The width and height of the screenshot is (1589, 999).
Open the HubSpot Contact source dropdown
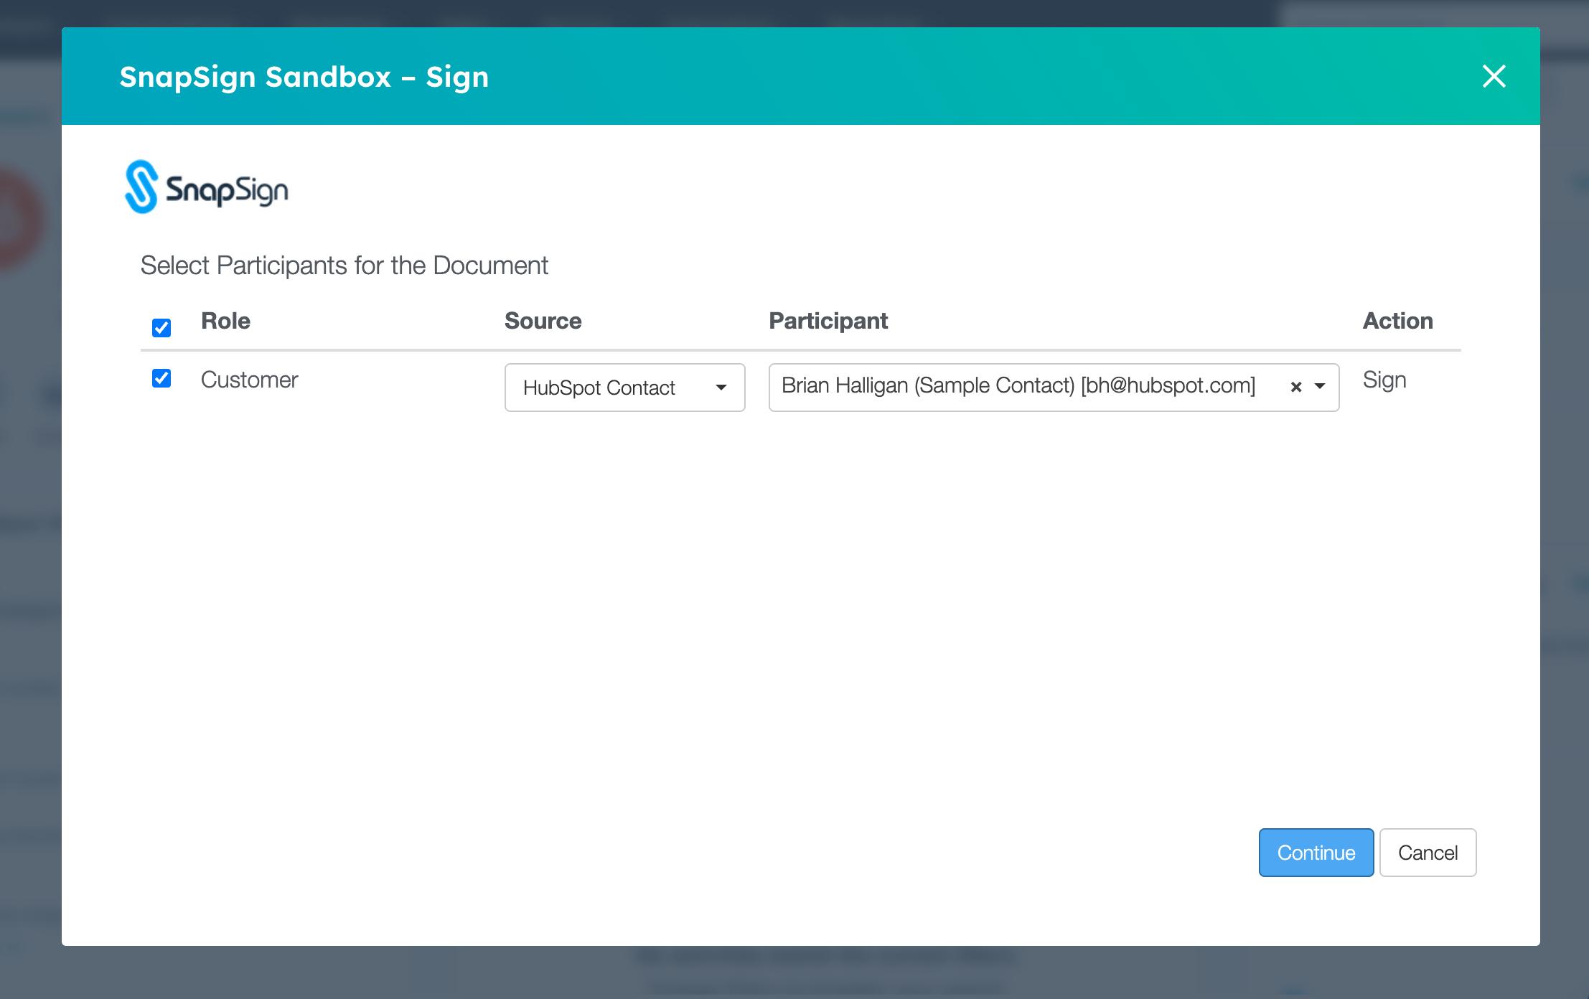[624, 388]
